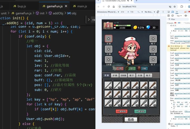
Task: Click the green one-key equip button
Action: coord(140,111)
